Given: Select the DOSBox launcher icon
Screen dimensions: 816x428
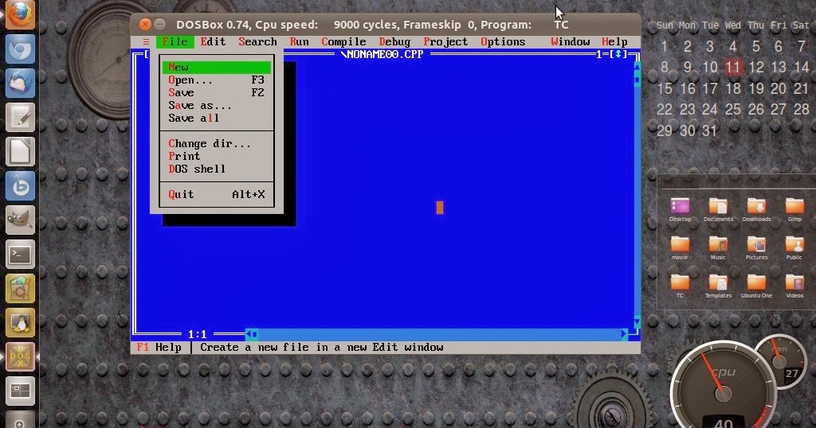Looking at the screenshot, I should pyautogui.click(x=20, y=356).
